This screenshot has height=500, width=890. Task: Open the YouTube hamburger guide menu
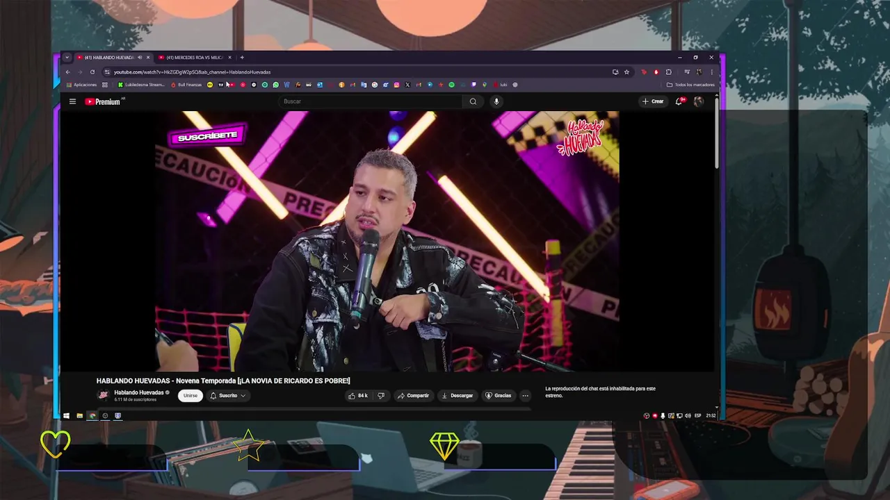tap(72, 101)
